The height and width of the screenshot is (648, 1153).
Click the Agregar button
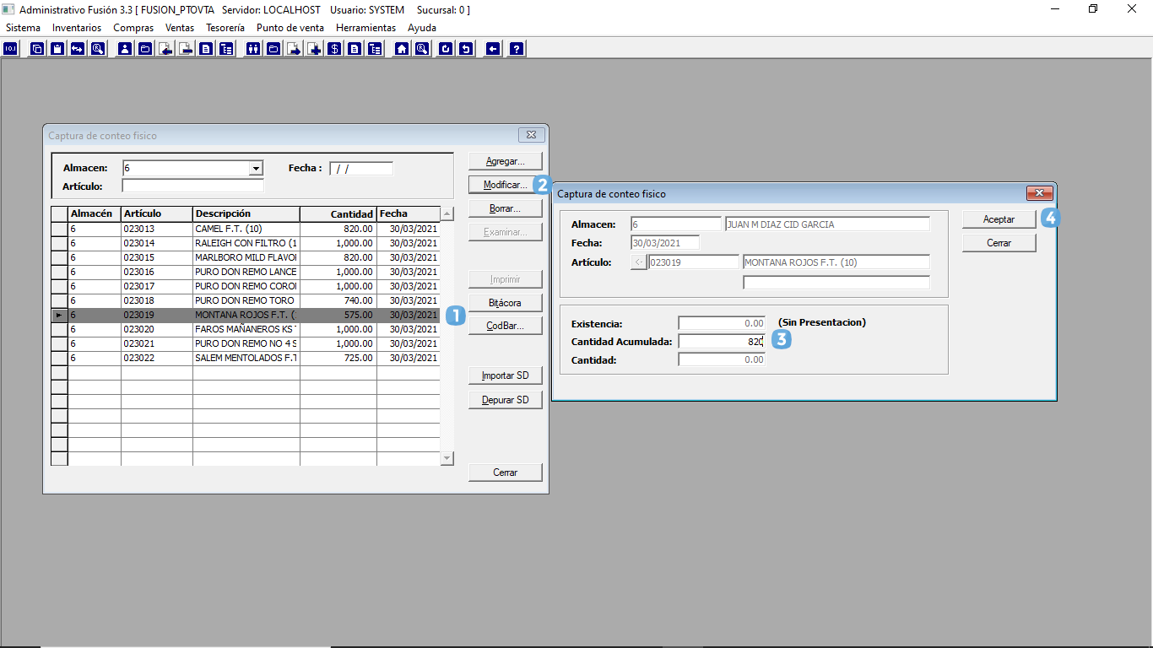tap(506, 161)
